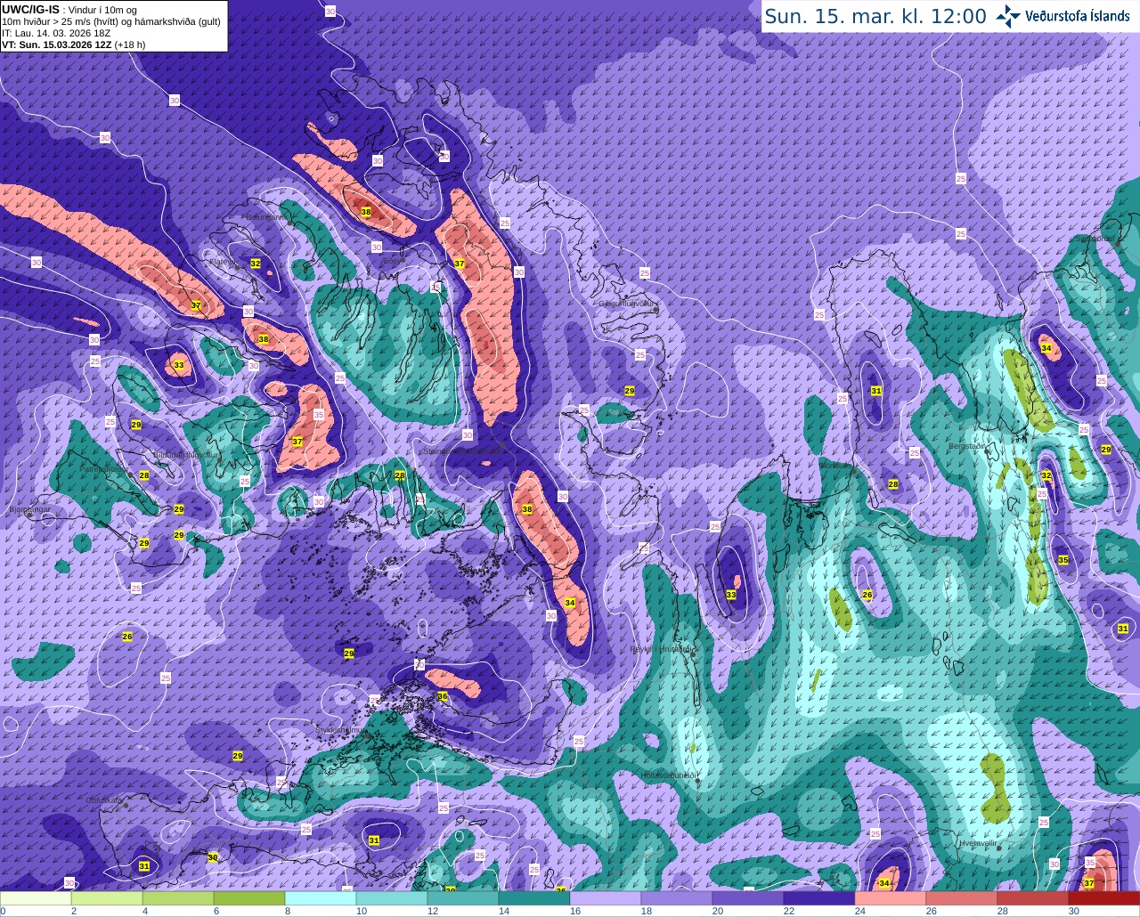Image resolution: width=1140 pixels, height=917 pixels.
Task: Click the Stykkishólmur station label
Action: point(340,729)
